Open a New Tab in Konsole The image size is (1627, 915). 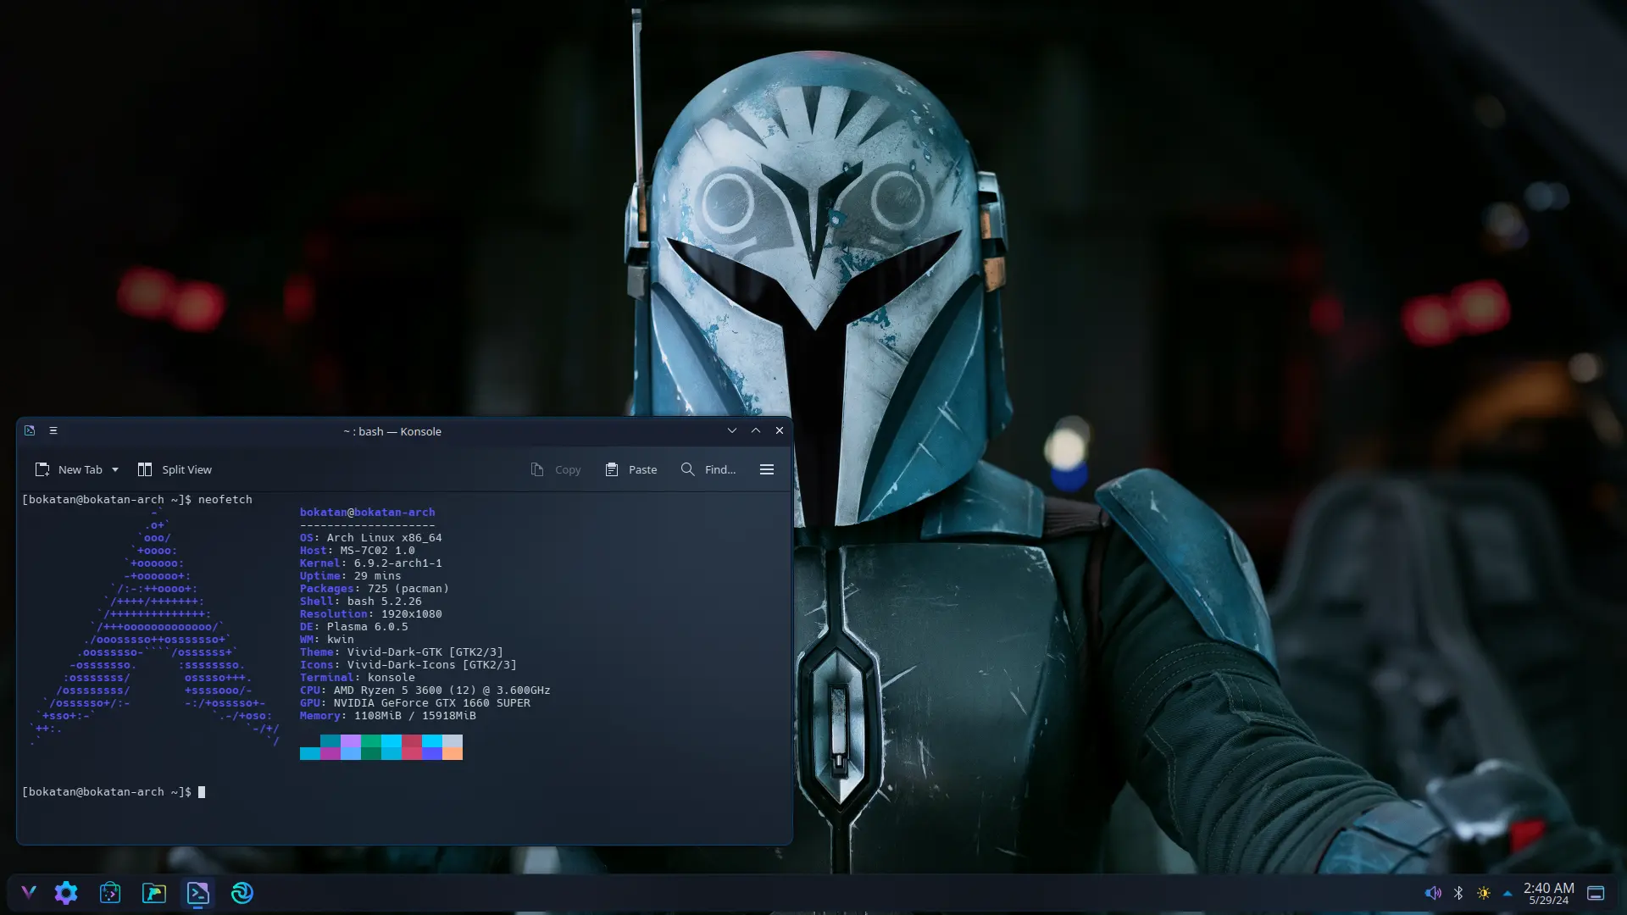(69, 469)
